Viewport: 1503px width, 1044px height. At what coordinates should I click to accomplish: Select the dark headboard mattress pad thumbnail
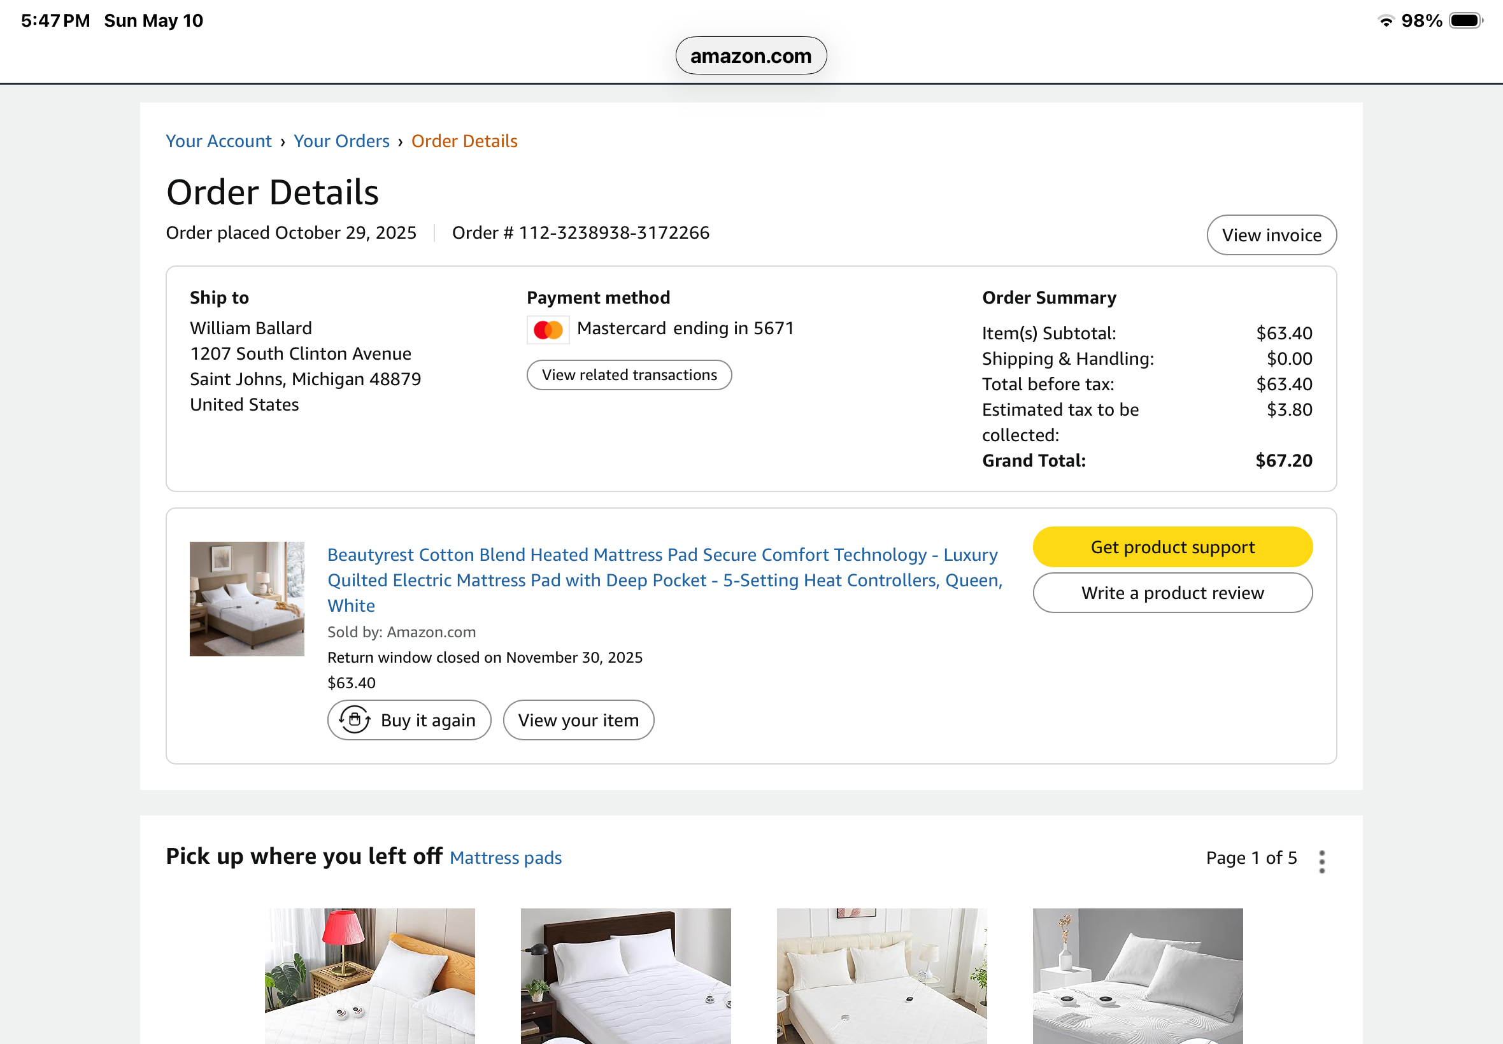pos(625,975)
